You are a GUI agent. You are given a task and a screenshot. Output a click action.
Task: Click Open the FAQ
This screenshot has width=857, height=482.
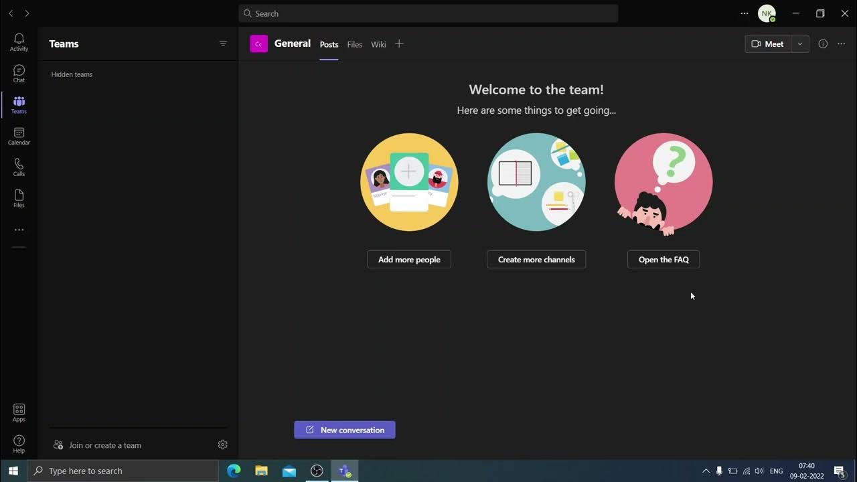tap(664, 259)
